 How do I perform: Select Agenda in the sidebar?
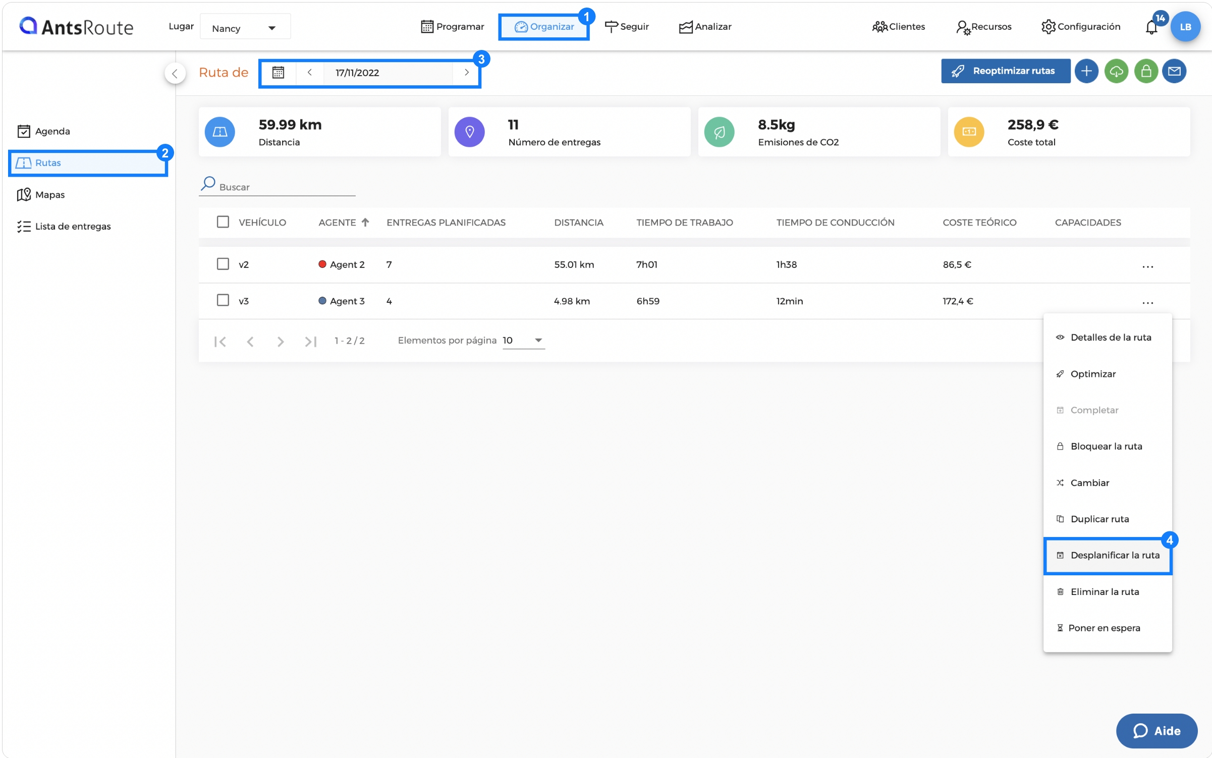pyautogui.click(x=44, y=131)
